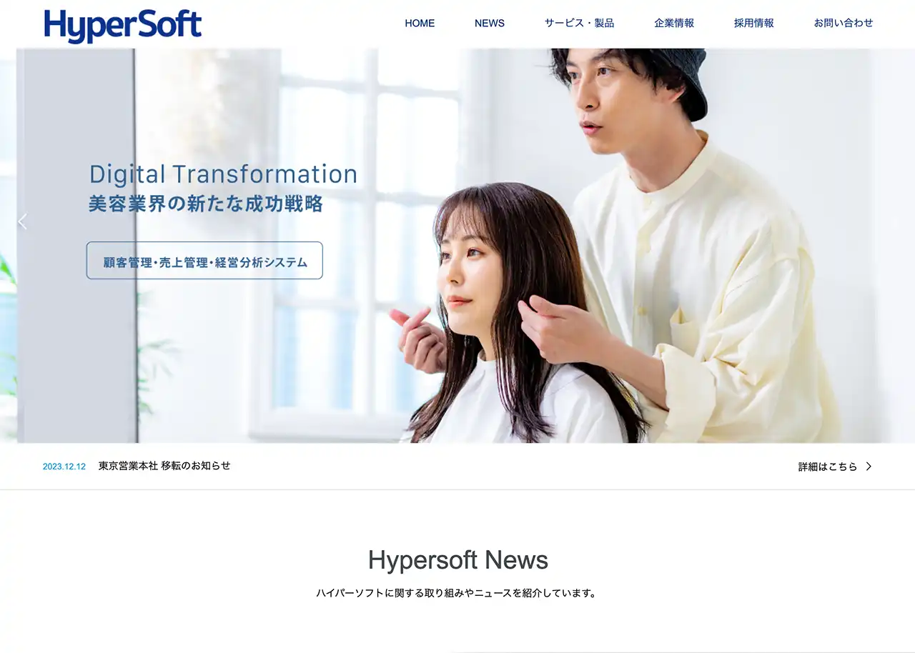The width and height of the screenshot is (915, 653).
Task: Click the Hypersoft News heading
Action: 457,560
